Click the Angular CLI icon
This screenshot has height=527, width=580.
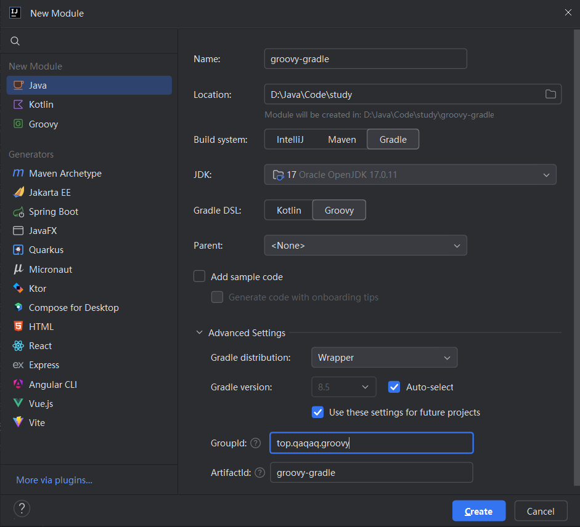tap(18, 384)
